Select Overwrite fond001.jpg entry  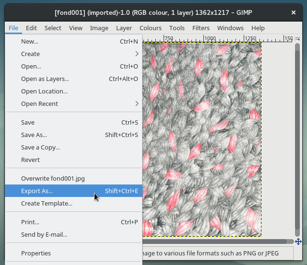(x=73, y=178)
